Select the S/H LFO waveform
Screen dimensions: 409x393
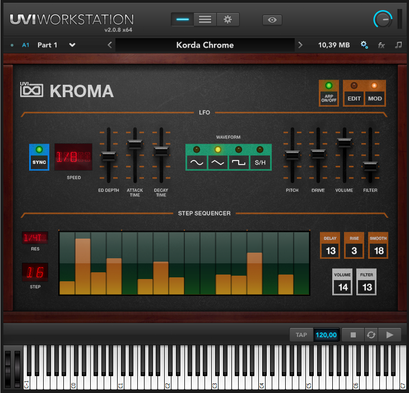[x=260, y=162]
